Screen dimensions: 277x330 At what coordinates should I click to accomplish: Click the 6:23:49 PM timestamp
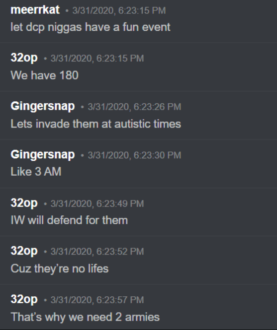97,203
